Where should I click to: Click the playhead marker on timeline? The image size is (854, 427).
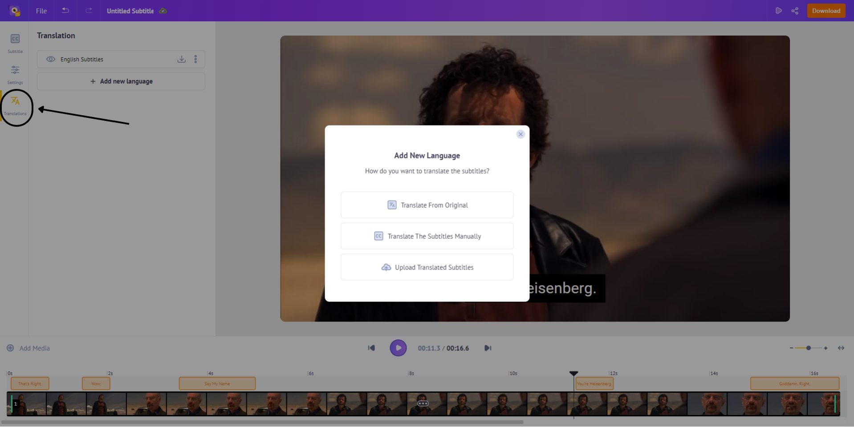573,374
